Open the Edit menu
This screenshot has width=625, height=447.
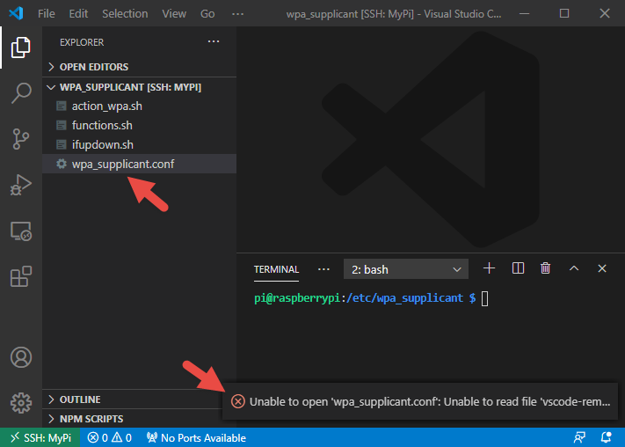pyautogui.click(x=78, y=13)
